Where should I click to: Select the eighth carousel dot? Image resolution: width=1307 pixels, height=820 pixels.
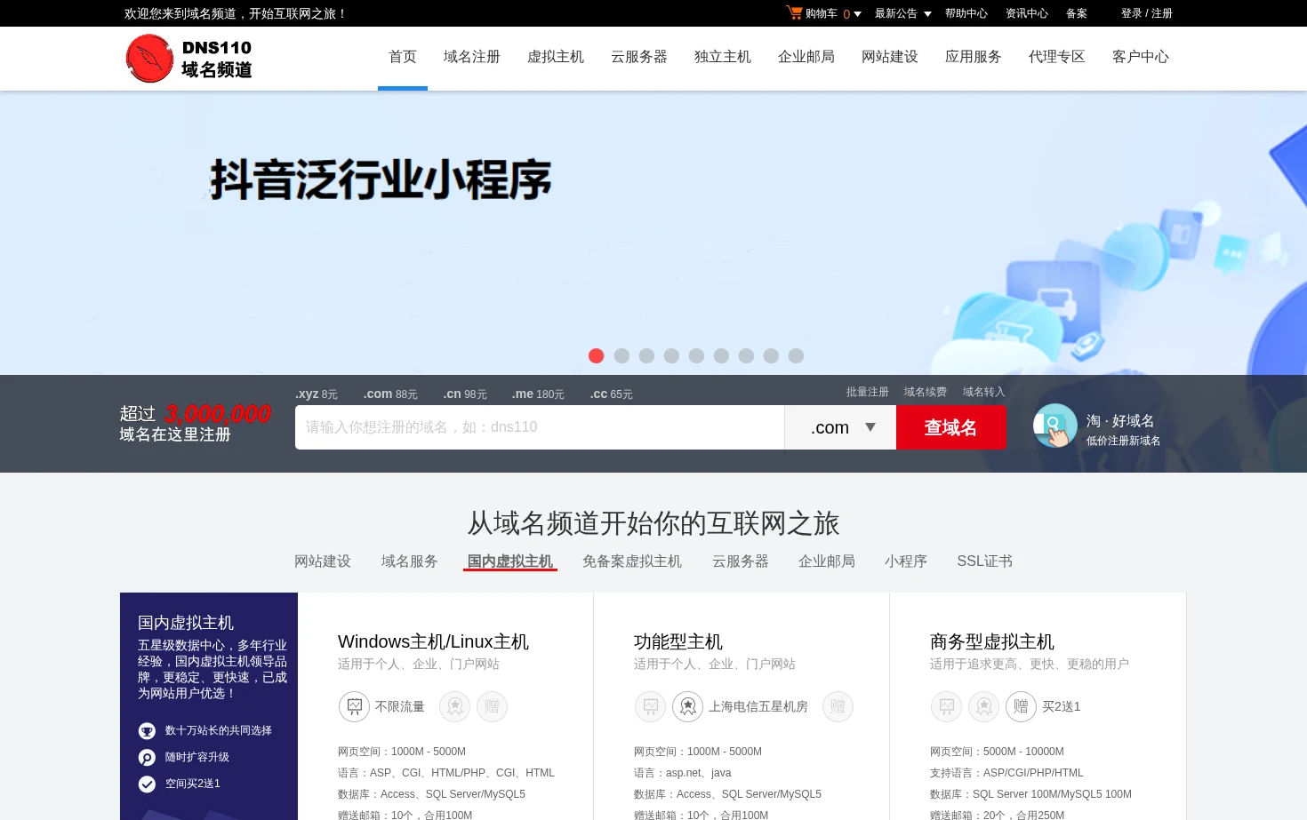771,356
